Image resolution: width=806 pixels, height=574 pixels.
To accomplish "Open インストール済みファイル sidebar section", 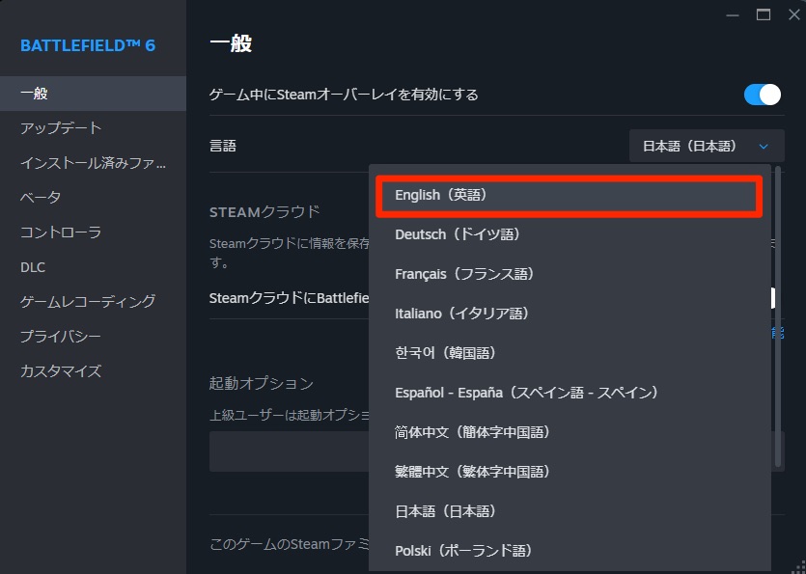I will (93, 163).
